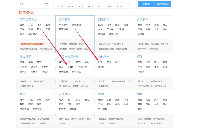Open the 王者荣耀 lexicon link
This screenshot has width=199, height=130.
63,44
